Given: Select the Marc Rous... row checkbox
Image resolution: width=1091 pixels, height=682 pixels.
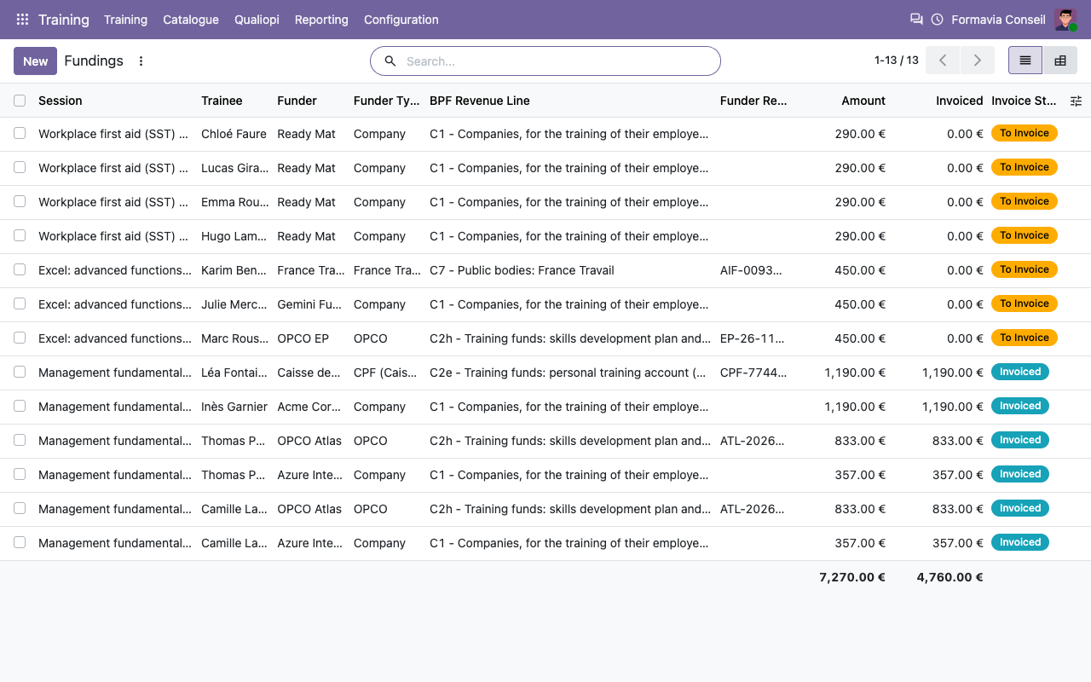Looking at the screenshot, I should coord(20,338).
